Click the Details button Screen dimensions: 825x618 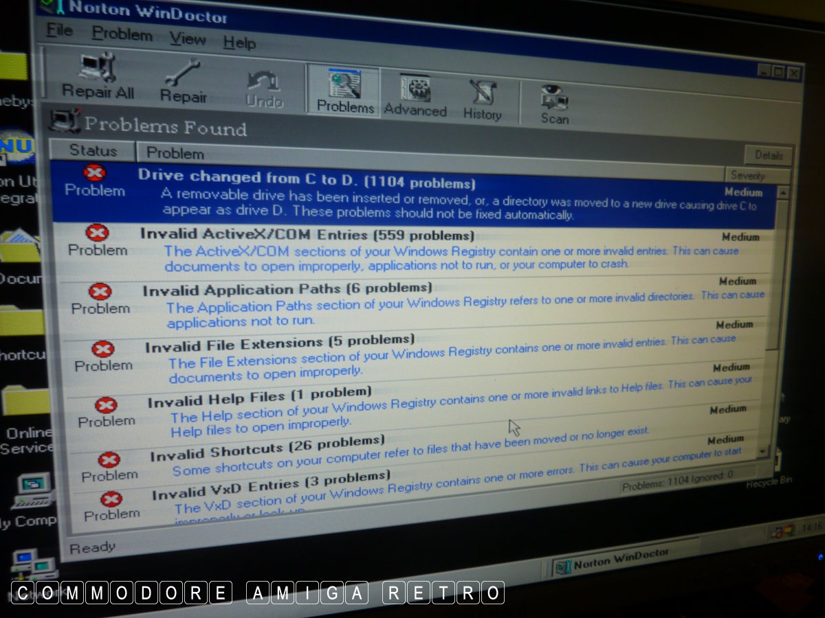coord(769,155)
